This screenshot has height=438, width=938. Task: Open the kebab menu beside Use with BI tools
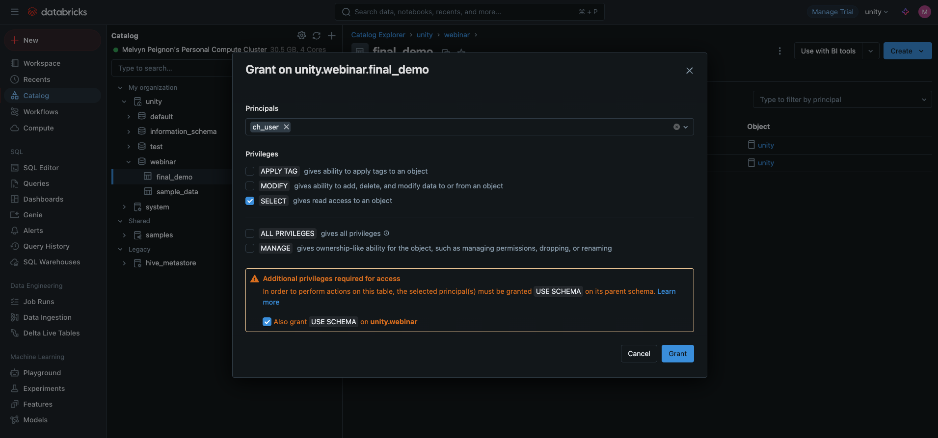[x=779, y=51]
